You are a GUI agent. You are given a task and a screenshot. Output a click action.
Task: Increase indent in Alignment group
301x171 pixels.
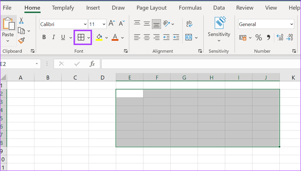click(176, 37)
